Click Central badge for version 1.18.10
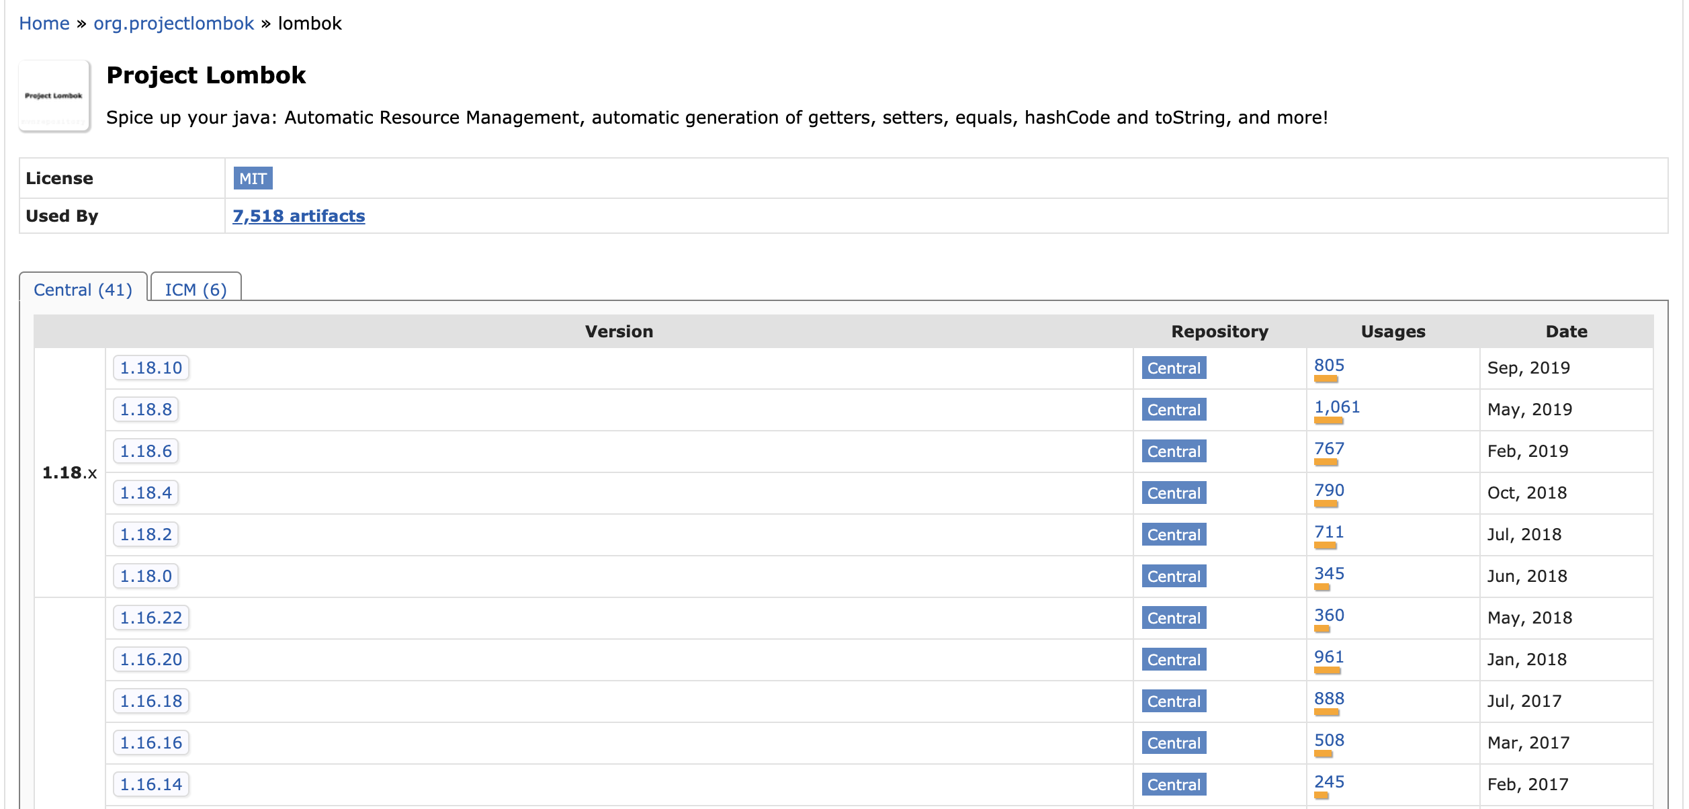This screenshot has width=1689, height=809. (1173, 368)
